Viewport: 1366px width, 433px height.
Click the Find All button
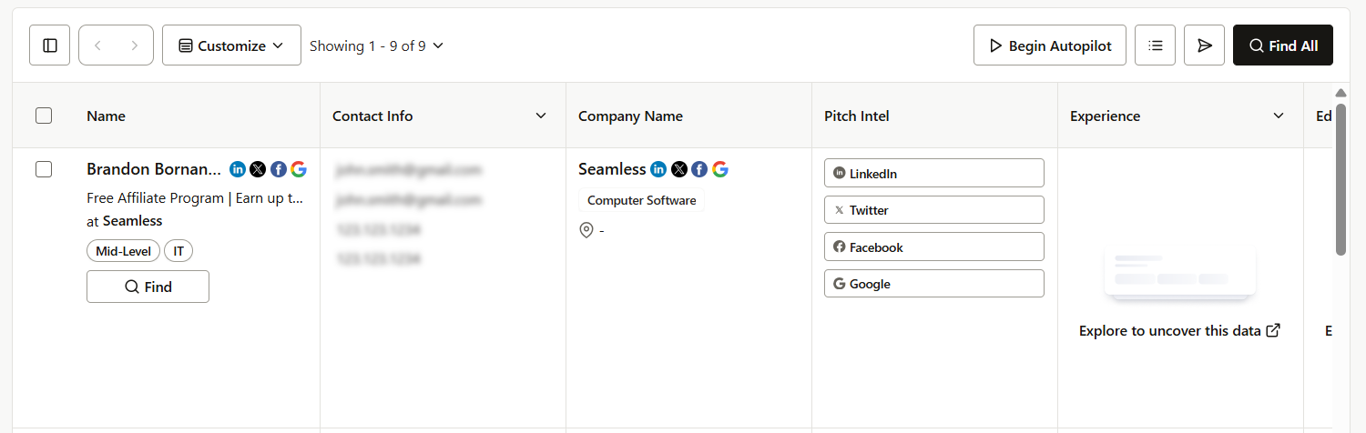tap(1282, 45)
